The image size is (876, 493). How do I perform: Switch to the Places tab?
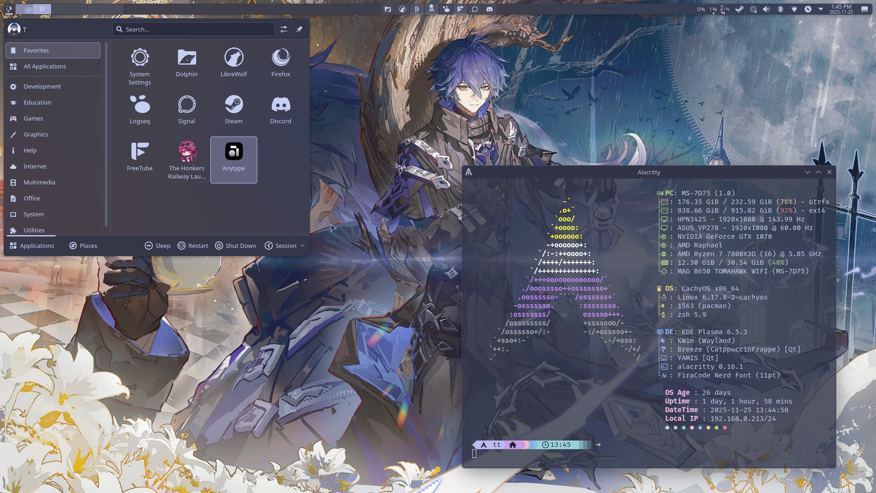pos(83,246)
